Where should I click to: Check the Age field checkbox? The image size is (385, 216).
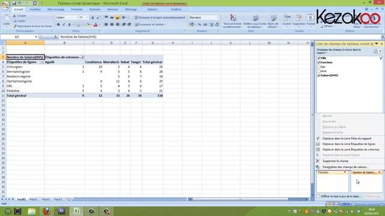pyautogui.click(x=319, y=67)
